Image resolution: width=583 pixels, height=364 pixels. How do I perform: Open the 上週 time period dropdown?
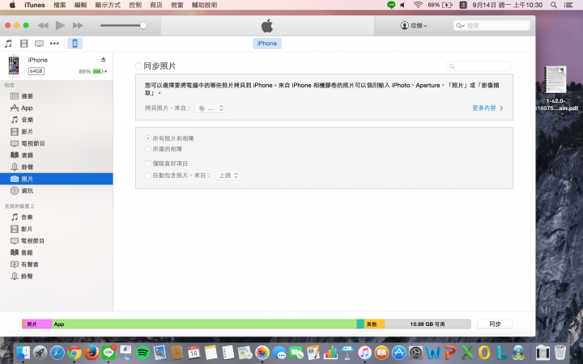228,176
